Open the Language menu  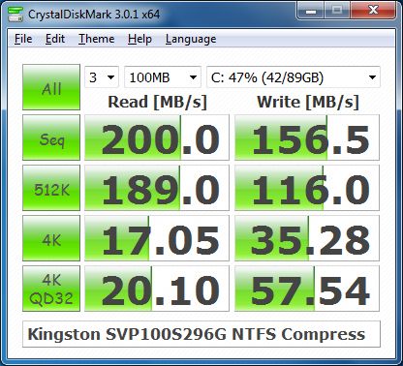point(191,40)
